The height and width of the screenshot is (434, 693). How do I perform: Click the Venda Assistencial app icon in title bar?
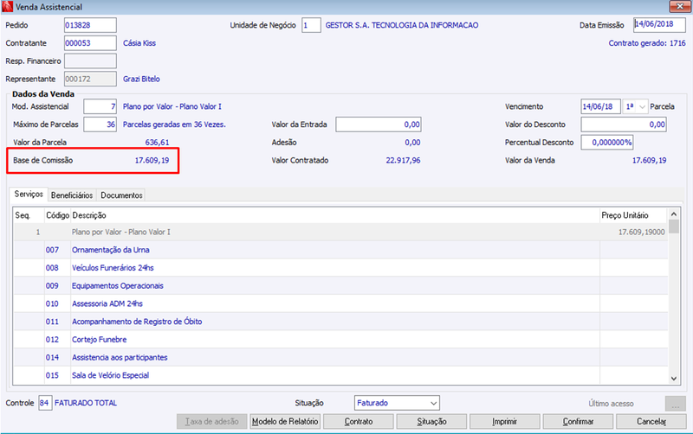tap(7, 7)
